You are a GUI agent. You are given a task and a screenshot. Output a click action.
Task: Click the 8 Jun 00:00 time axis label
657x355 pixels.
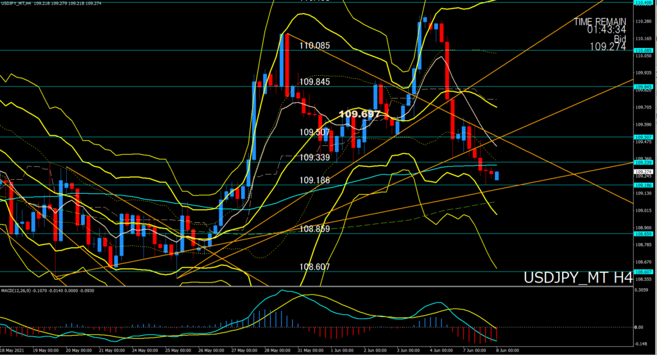coord(508,351)
